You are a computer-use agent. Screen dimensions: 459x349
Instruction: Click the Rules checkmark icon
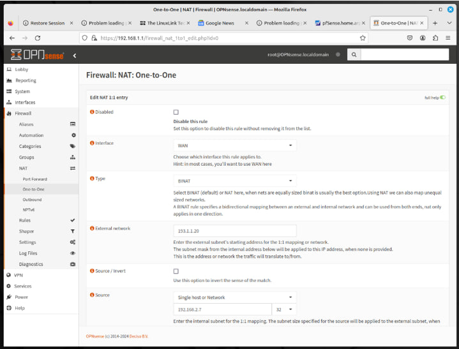[73, 220]
